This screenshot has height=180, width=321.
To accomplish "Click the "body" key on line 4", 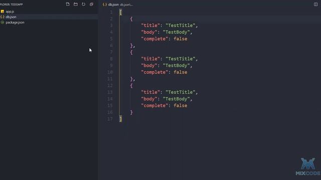I will [149, 32].
